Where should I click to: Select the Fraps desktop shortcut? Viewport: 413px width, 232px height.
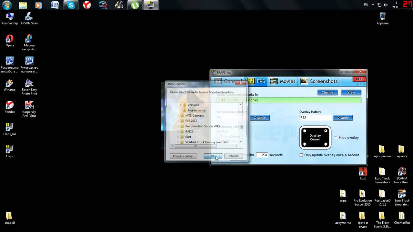tap(10, 152)
